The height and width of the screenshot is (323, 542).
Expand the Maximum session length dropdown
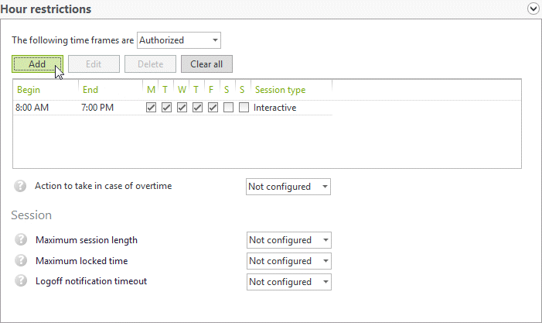point(288,240)
